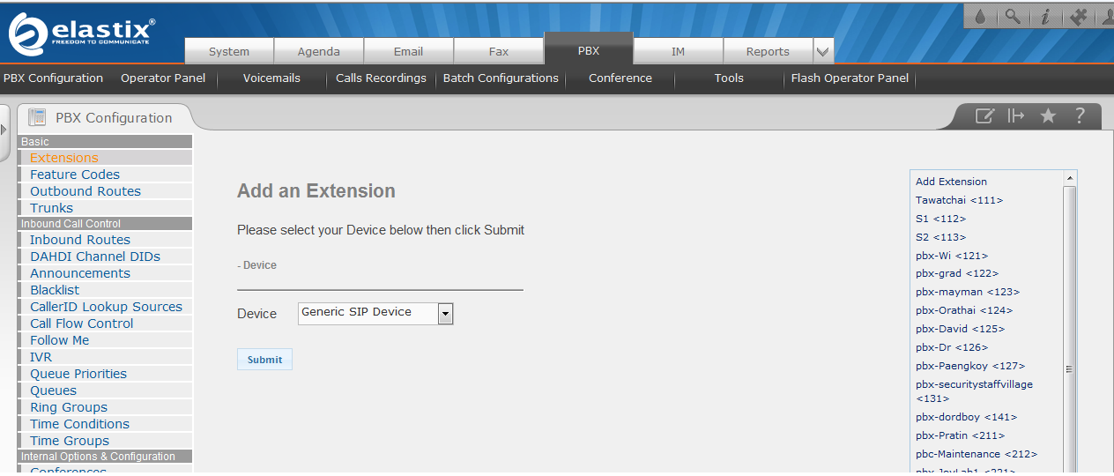
Task: Open the magnifier search icon
Action: pos(1013,17)
